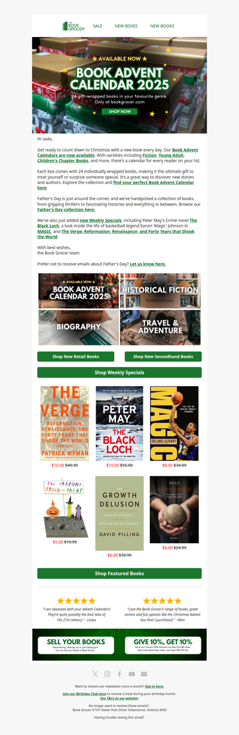This screenshot has width=239, height=735.
Task: Click Shop New Retail Books button
Action: click(76, 357)
